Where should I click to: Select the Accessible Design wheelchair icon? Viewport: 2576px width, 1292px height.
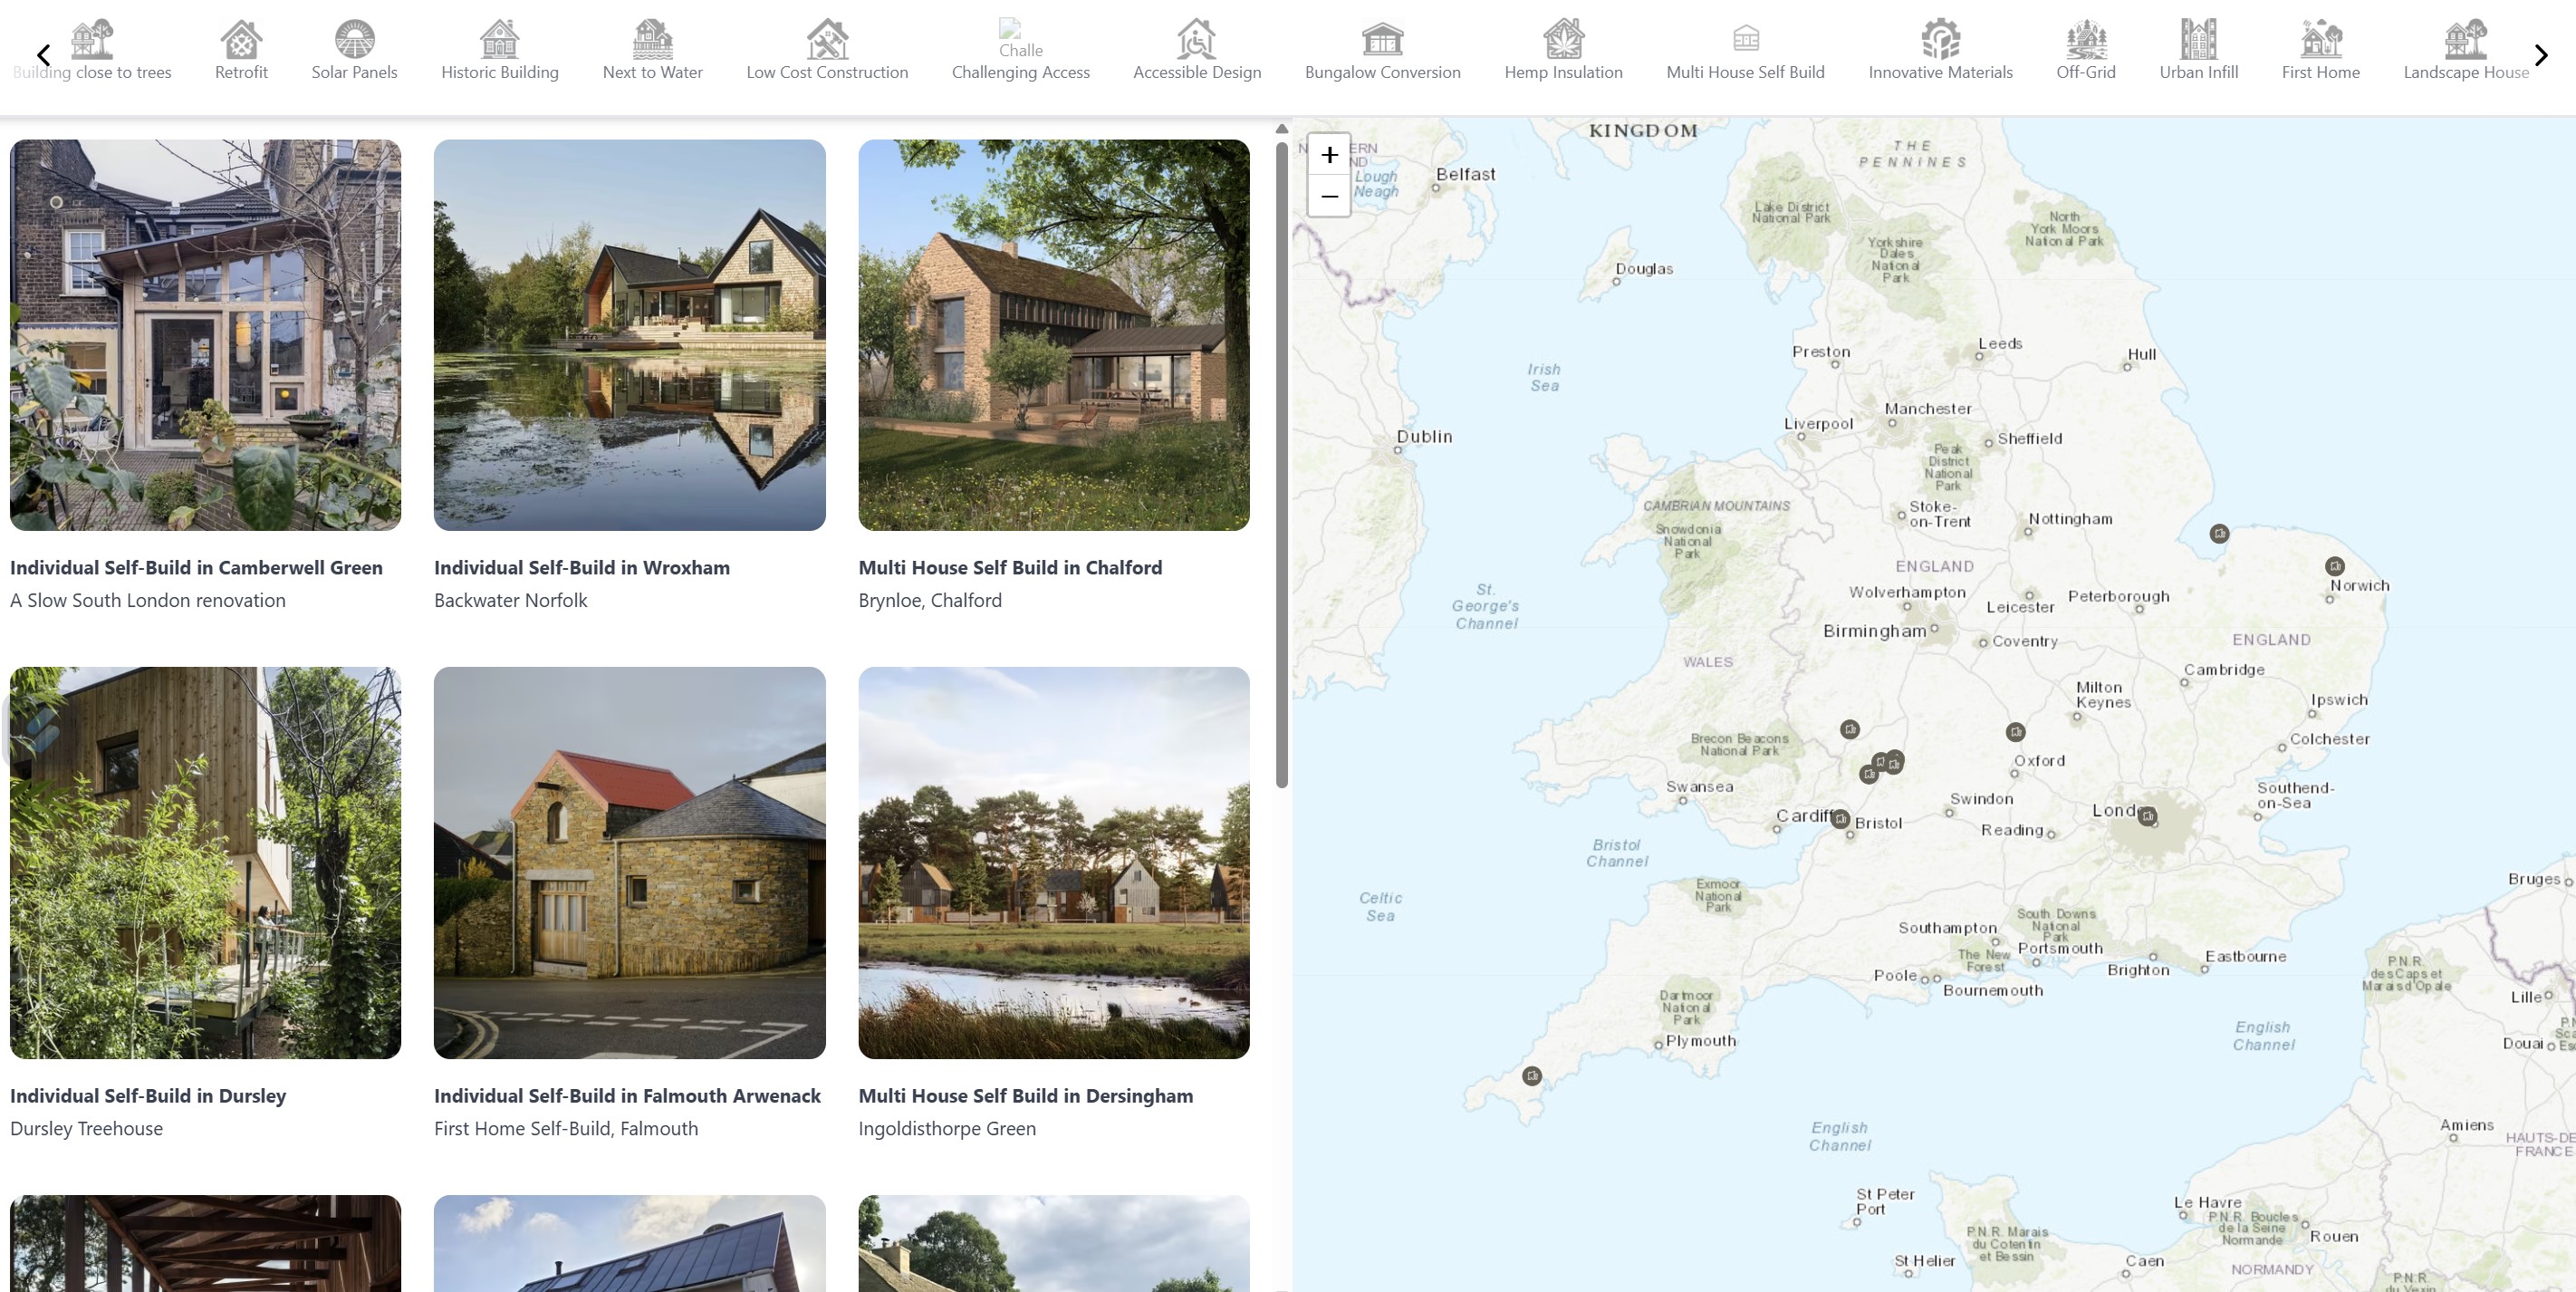point(1197,40)
